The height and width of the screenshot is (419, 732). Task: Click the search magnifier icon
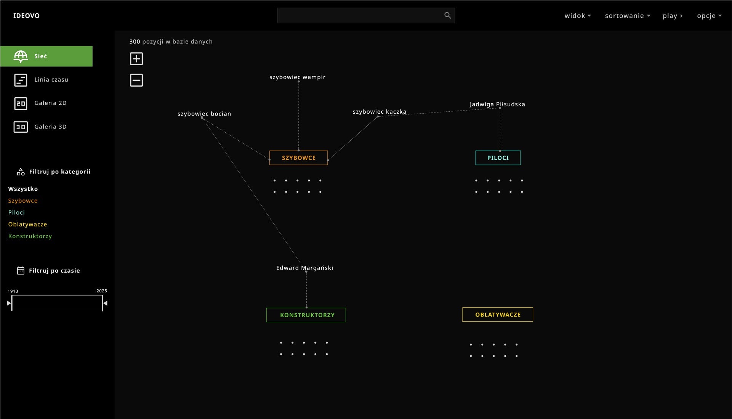pos(447,15)
